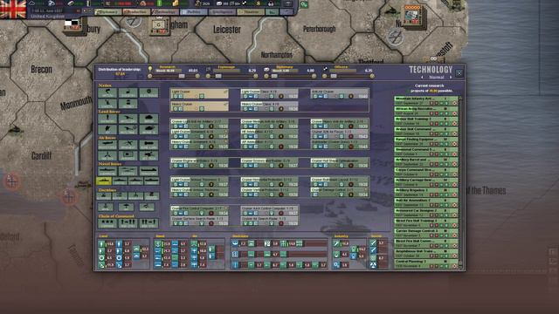Open the Artillery tab under Land Forces
Viewport: 559px width, 314px height.
(128, 119)
